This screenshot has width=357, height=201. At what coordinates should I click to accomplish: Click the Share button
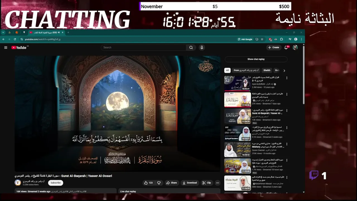(x=172, y=183)
